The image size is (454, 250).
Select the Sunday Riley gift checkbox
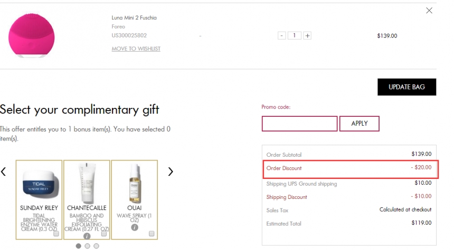click(x=56, y=234)
